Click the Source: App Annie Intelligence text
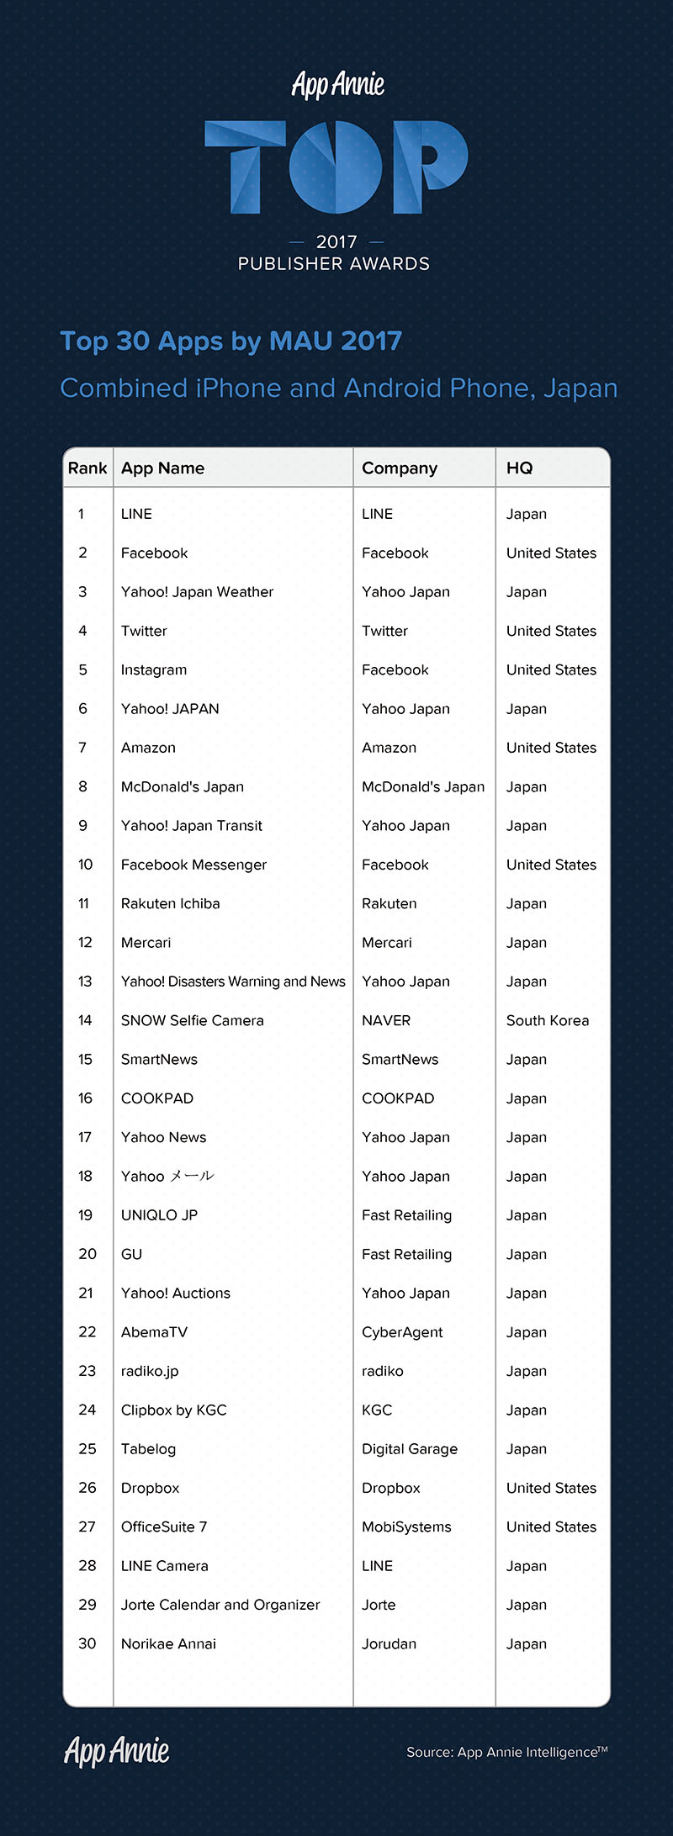673x1836 pixels. (506, 1752)
